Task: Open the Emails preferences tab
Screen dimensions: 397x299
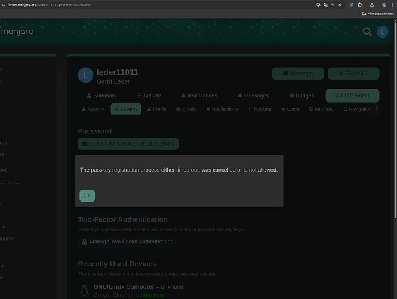Action: pos(186,109)
